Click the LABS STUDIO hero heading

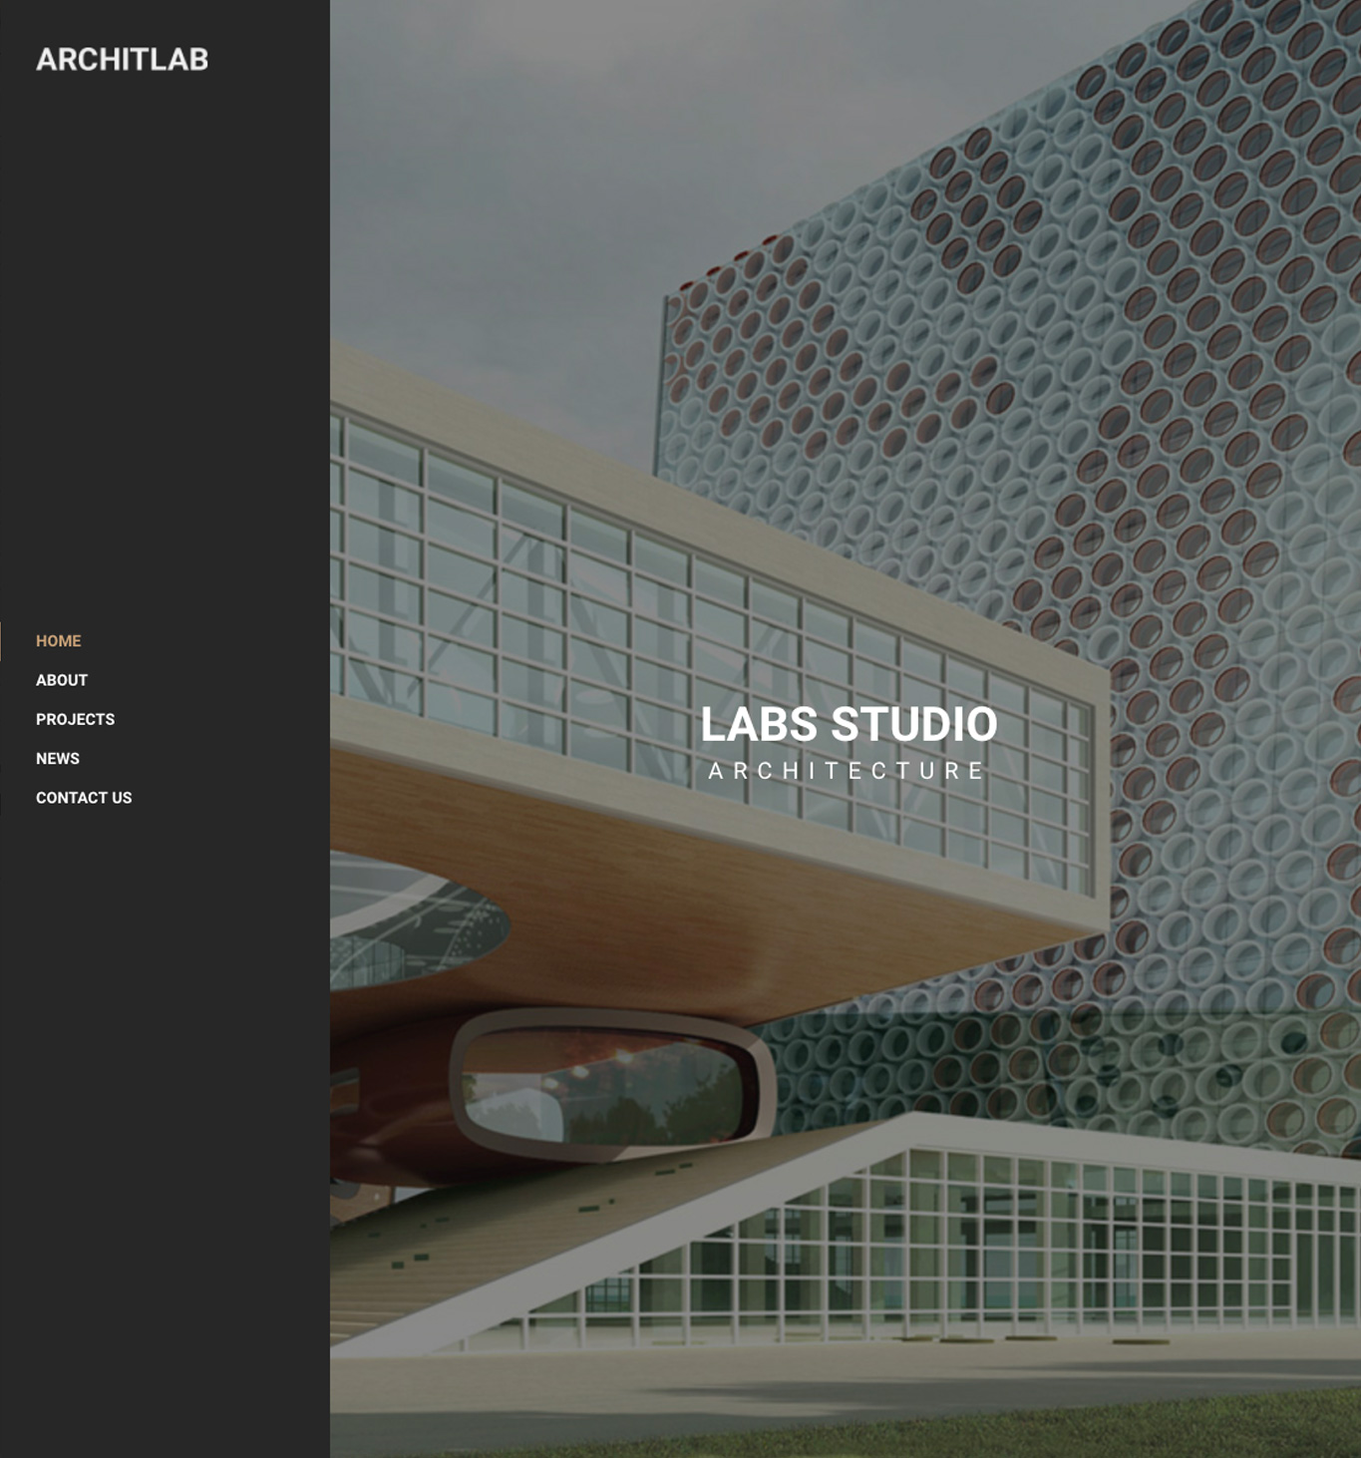849,724
